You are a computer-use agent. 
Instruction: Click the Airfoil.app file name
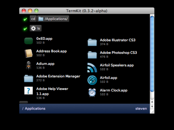click(108, 78)
